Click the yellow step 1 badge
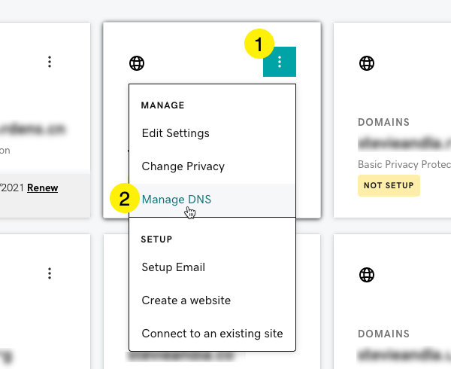 coord(259,44)
